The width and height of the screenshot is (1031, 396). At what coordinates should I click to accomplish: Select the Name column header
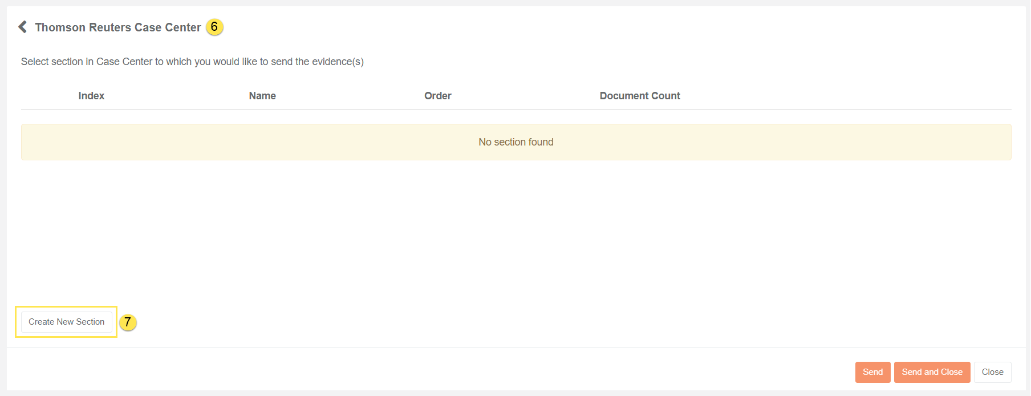tap(262, 96)
